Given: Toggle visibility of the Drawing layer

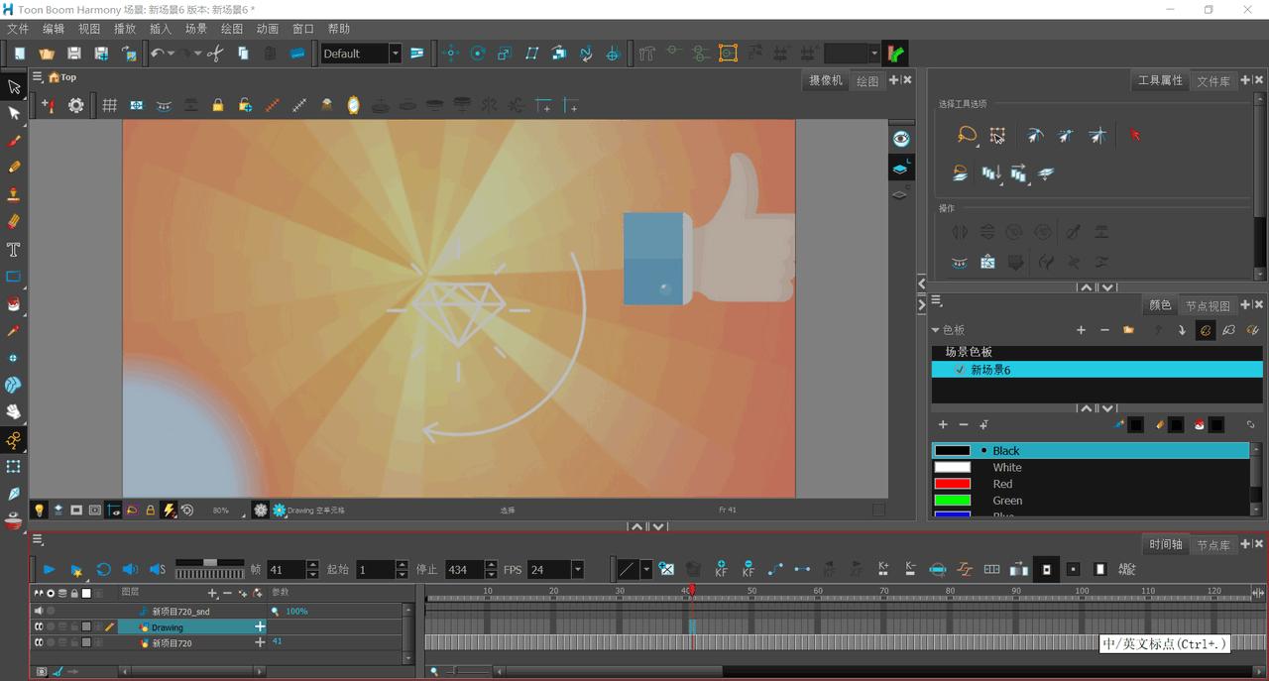Looking at the screenshot, I should click(40, 626).
